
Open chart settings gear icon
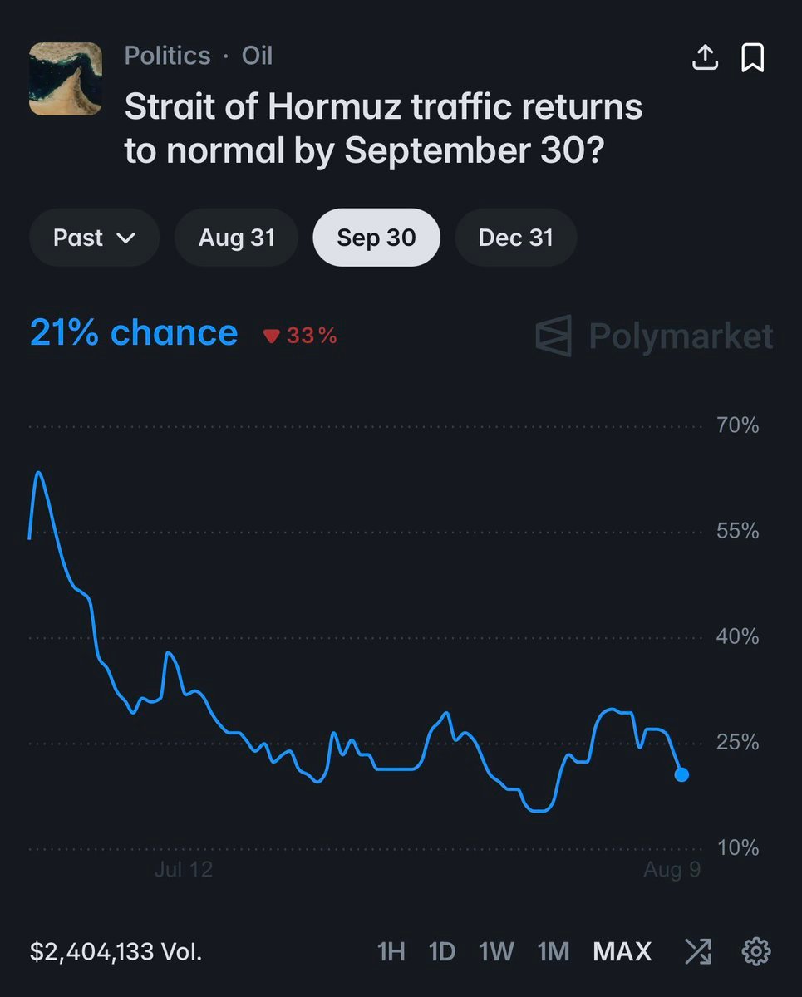[x=755, y=951]
